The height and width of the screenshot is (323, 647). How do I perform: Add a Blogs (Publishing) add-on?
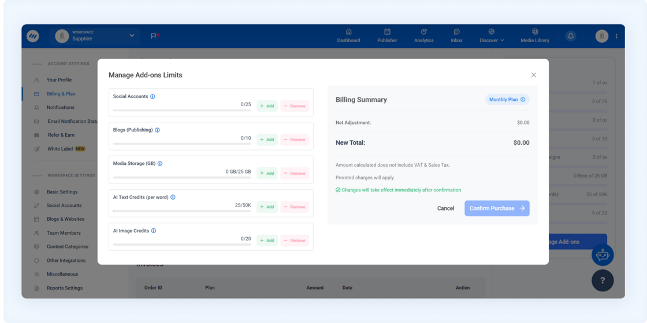coord(267,140)
